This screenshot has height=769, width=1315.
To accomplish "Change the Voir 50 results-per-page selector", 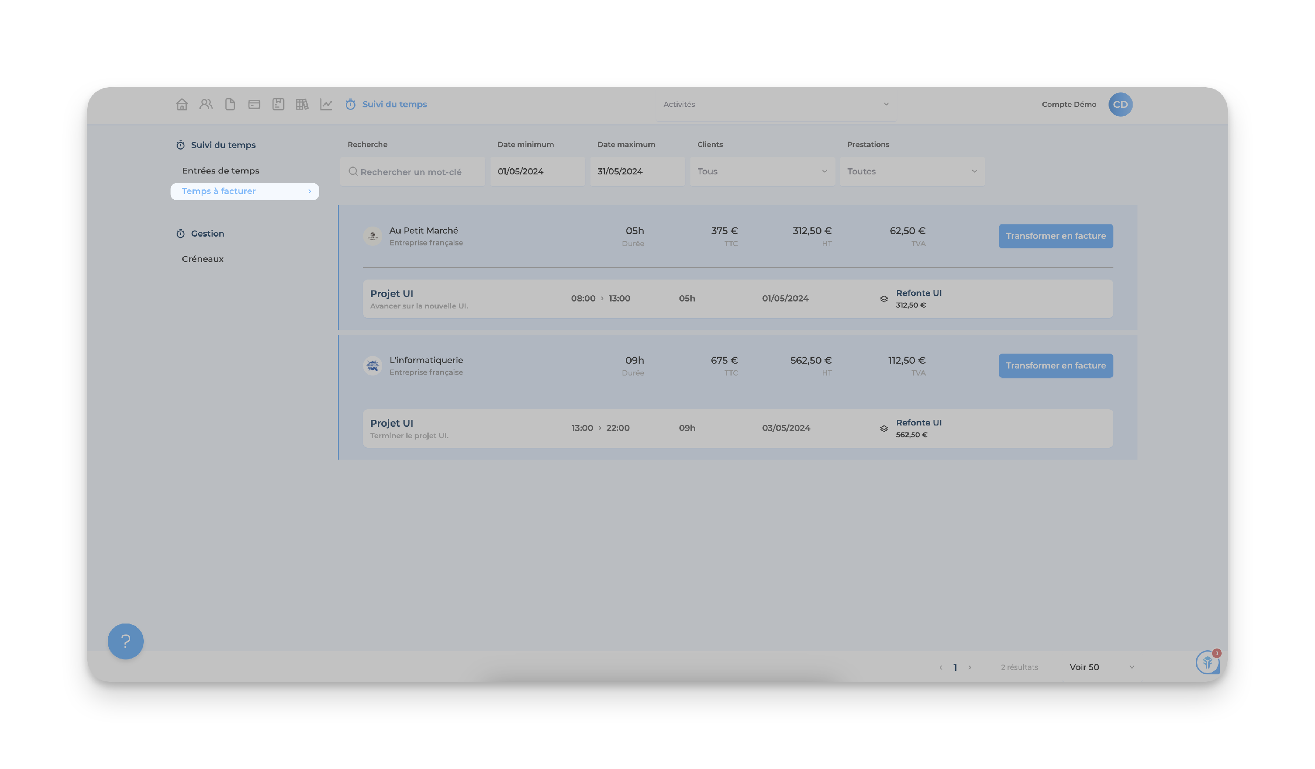I will coord(1101,667).
